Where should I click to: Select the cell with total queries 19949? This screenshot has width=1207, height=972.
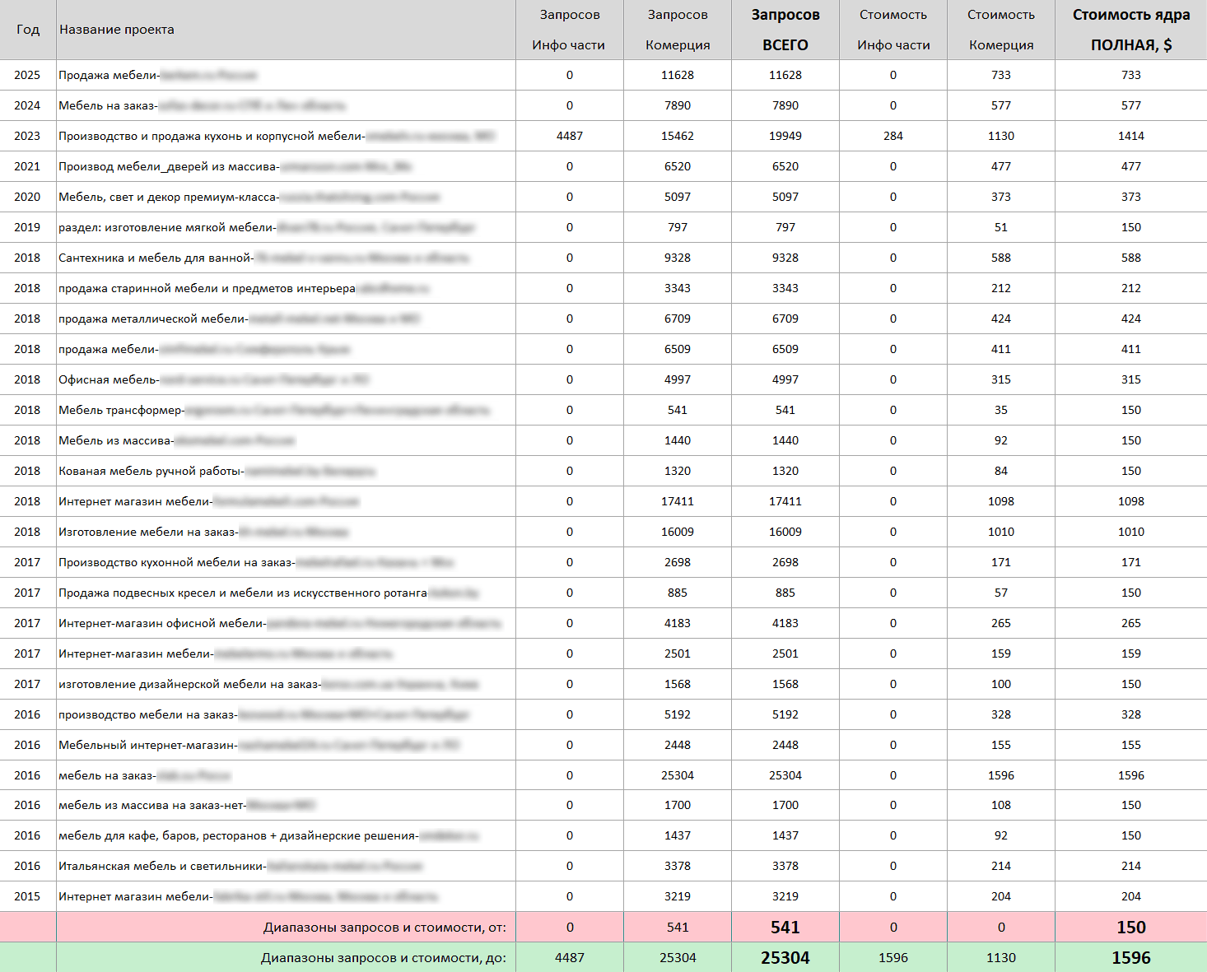point(785,136)
